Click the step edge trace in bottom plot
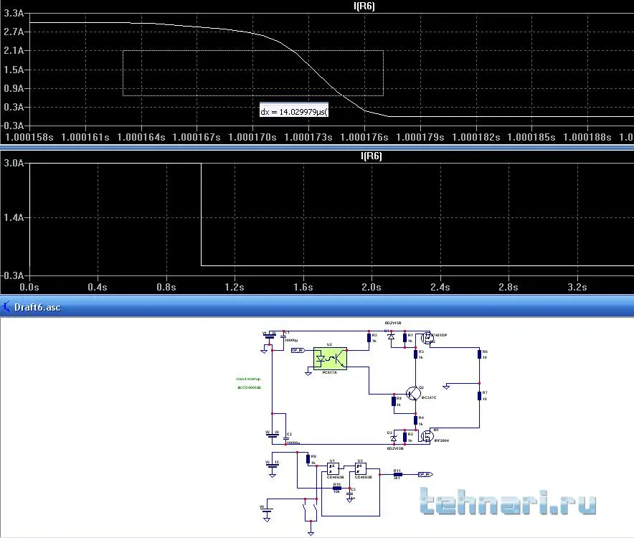 click(201, 214)
